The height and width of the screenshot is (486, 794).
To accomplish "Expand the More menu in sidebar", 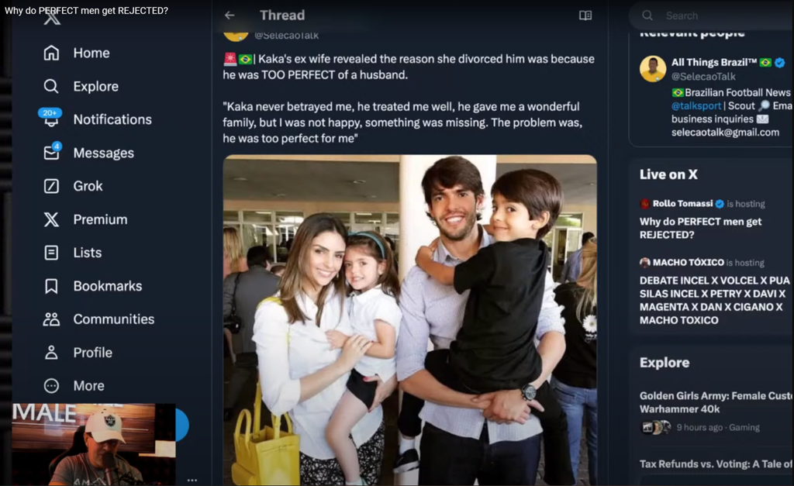I will pyautogui.click(x=51, y=386).
